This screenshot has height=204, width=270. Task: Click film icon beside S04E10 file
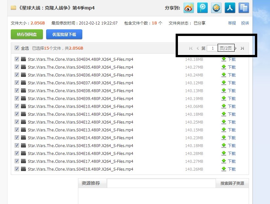[x=23, y=106]
